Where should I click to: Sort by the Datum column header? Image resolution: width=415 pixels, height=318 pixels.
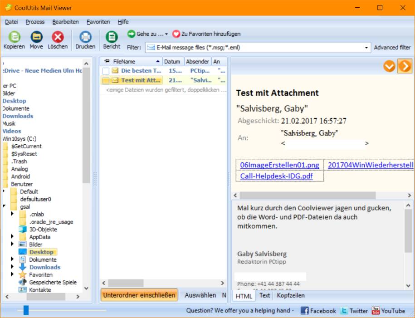click(x=173, y=61)
